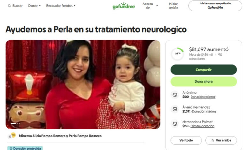The image size is (249, 150).
Task: Click the 19% progress circle
Action: [177, 54]
